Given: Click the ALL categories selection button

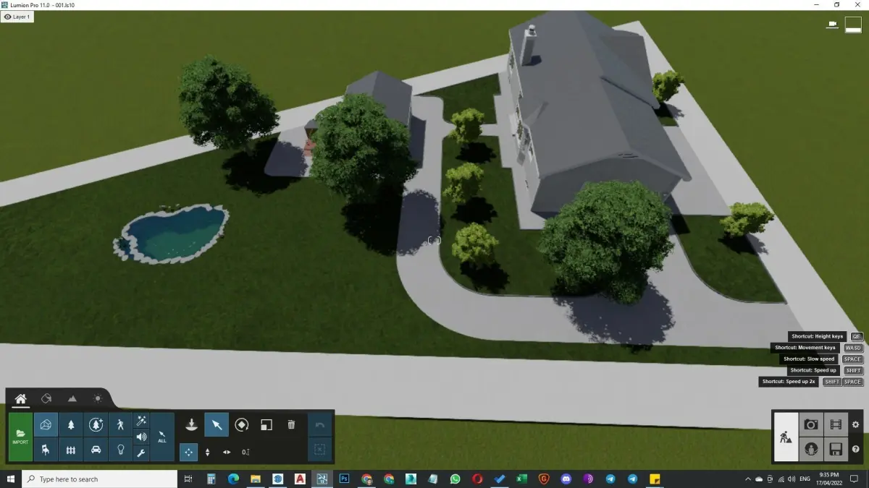Looking at the screenshot, I should click(x=162, y=437).
